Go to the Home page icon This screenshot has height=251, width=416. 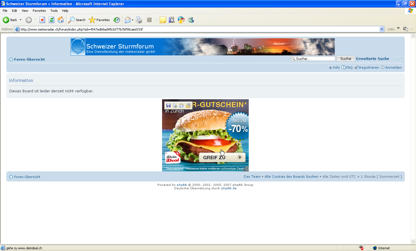pyautogui.click(x=61, y=20)
